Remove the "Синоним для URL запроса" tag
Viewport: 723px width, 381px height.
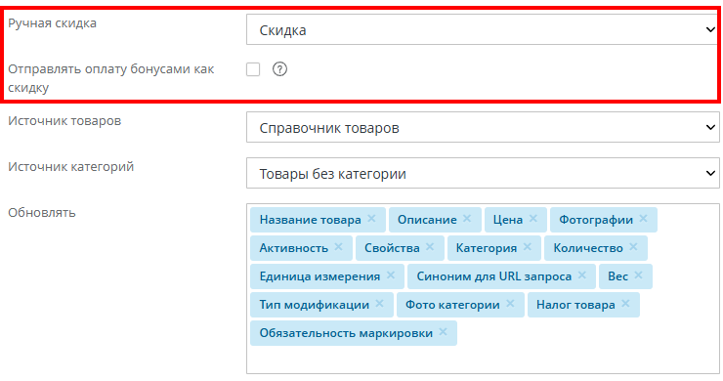pos(582,275)
